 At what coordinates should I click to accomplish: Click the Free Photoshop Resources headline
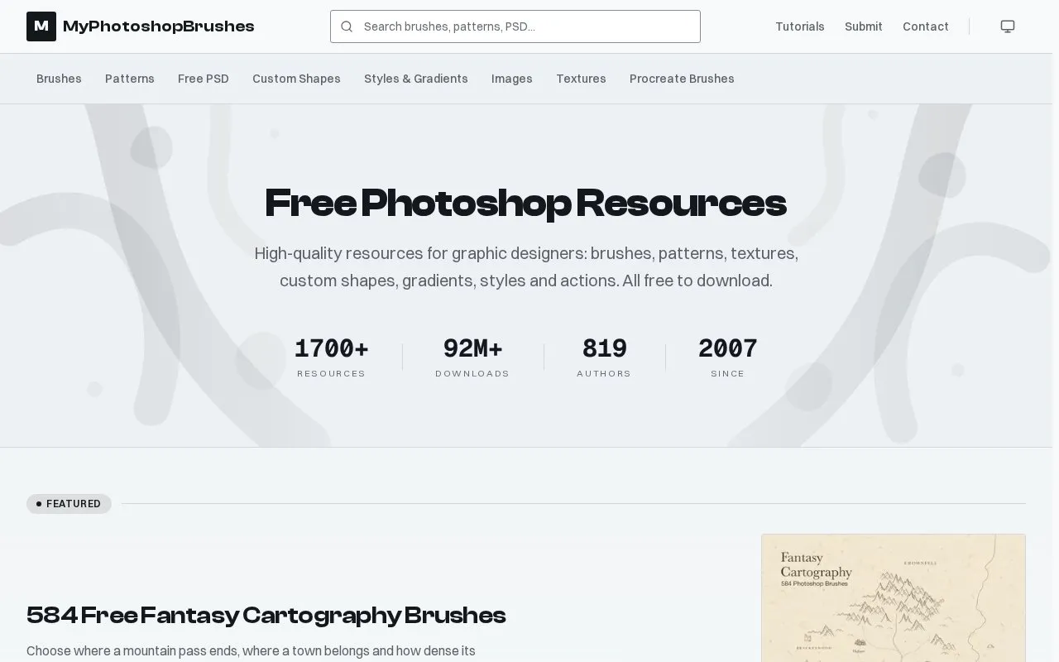click(526, 203)
